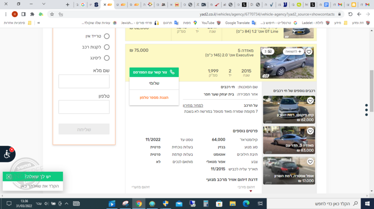Screen dimensions: 374x209
Task: Select the ליסינג radio option
Action: (x=107, y=58)
